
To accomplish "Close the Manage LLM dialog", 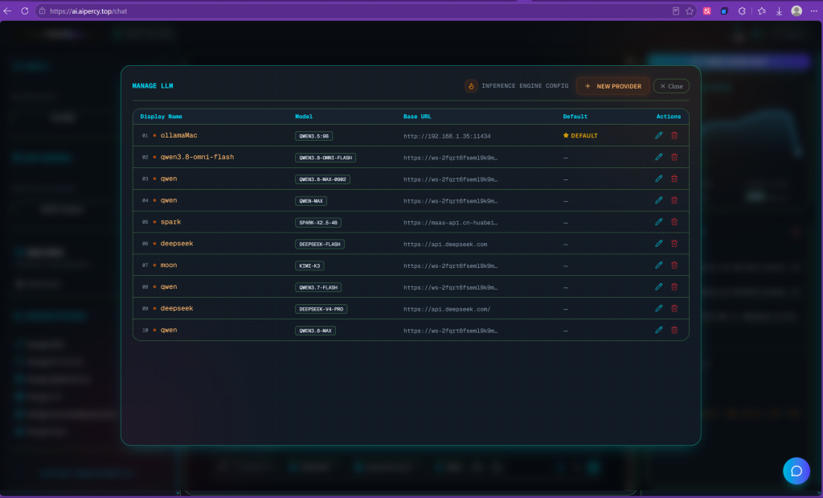I will (x=671, y=86).
